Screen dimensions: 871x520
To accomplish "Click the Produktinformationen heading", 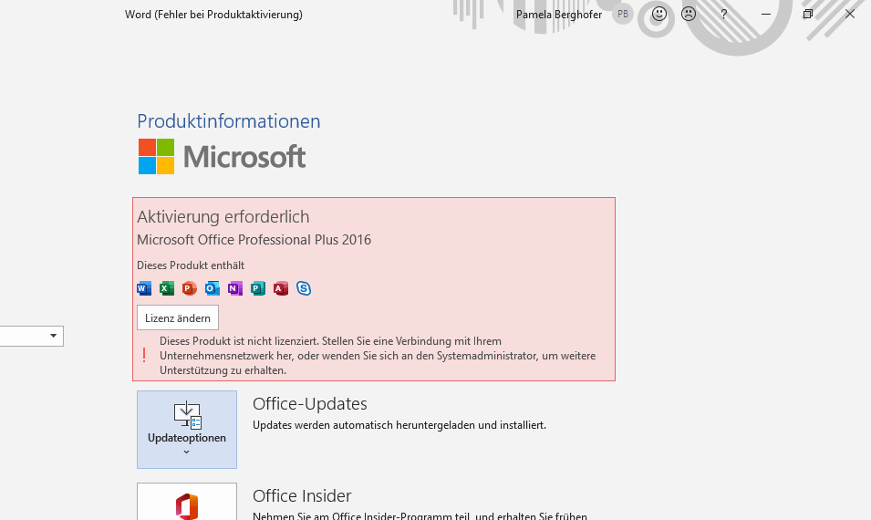I will (x=229, y=121).
